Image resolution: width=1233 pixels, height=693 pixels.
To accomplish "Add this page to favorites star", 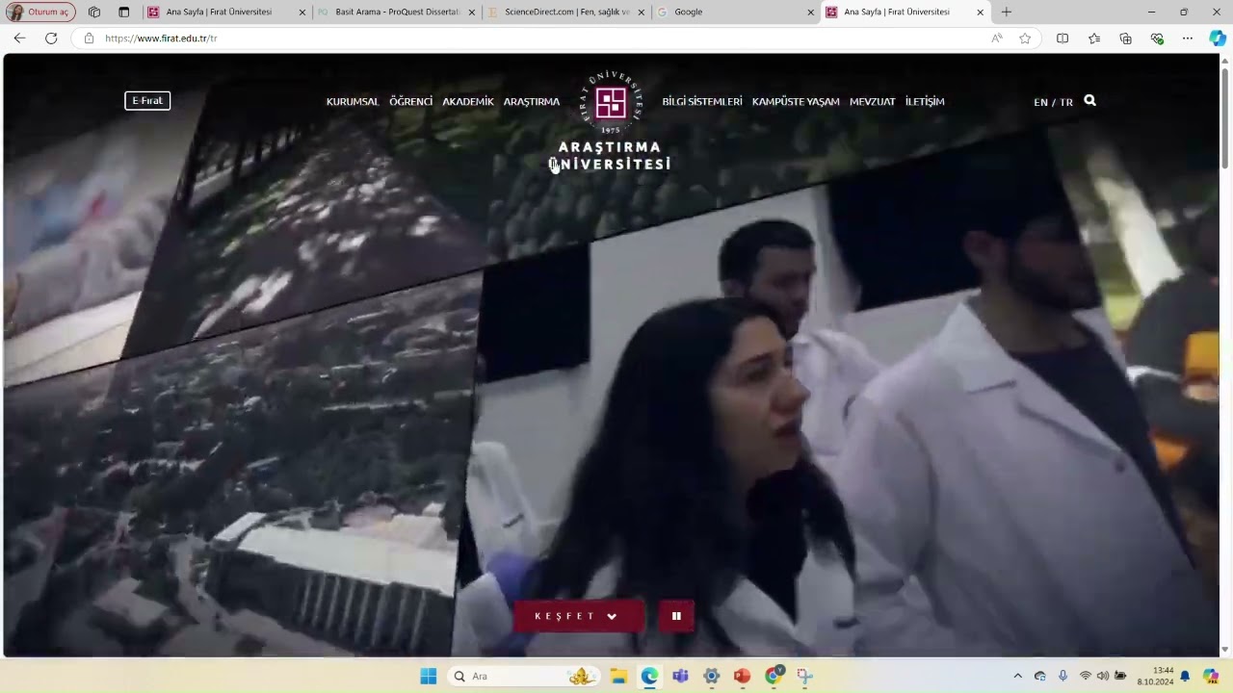I will pos(1025,38).
